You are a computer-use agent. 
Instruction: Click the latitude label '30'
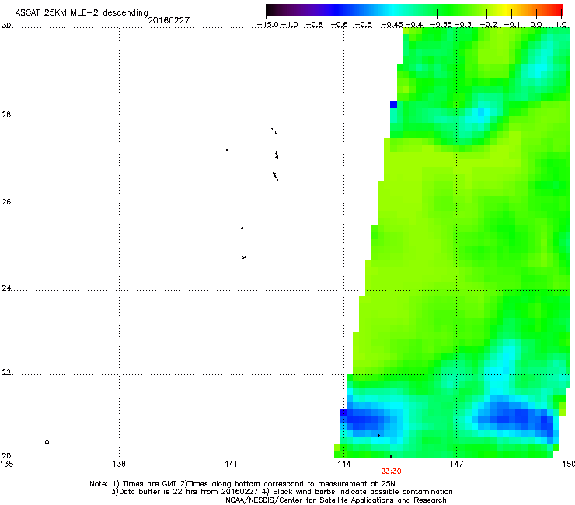click(6, 26)
